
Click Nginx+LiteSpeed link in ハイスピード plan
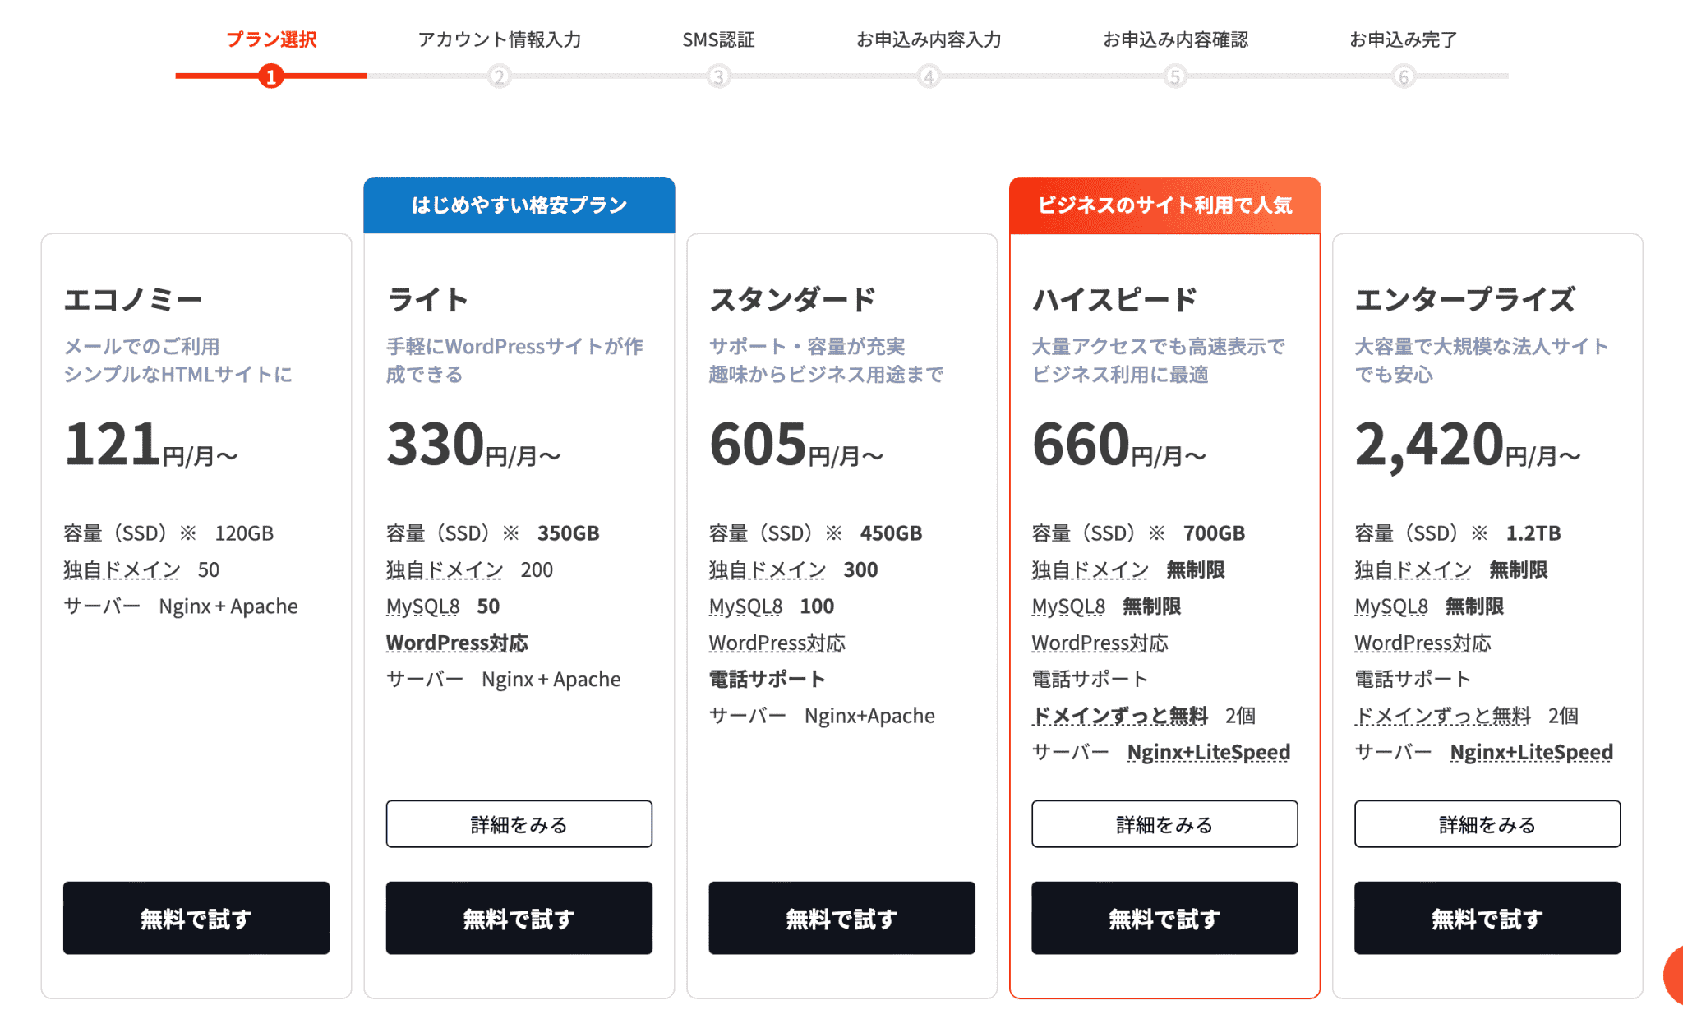click(1208, 752)
